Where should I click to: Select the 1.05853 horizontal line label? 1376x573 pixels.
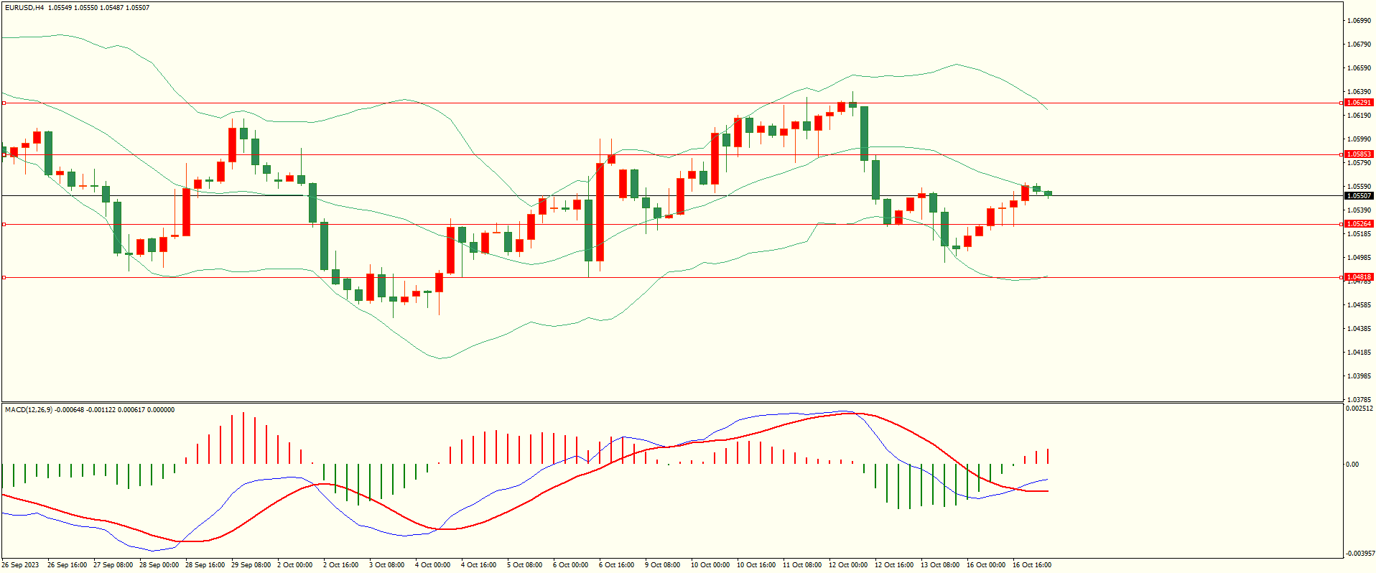(1358, 154)
